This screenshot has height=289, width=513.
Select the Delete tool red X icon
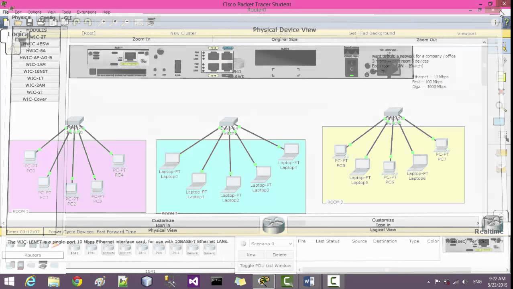point(501,92)
